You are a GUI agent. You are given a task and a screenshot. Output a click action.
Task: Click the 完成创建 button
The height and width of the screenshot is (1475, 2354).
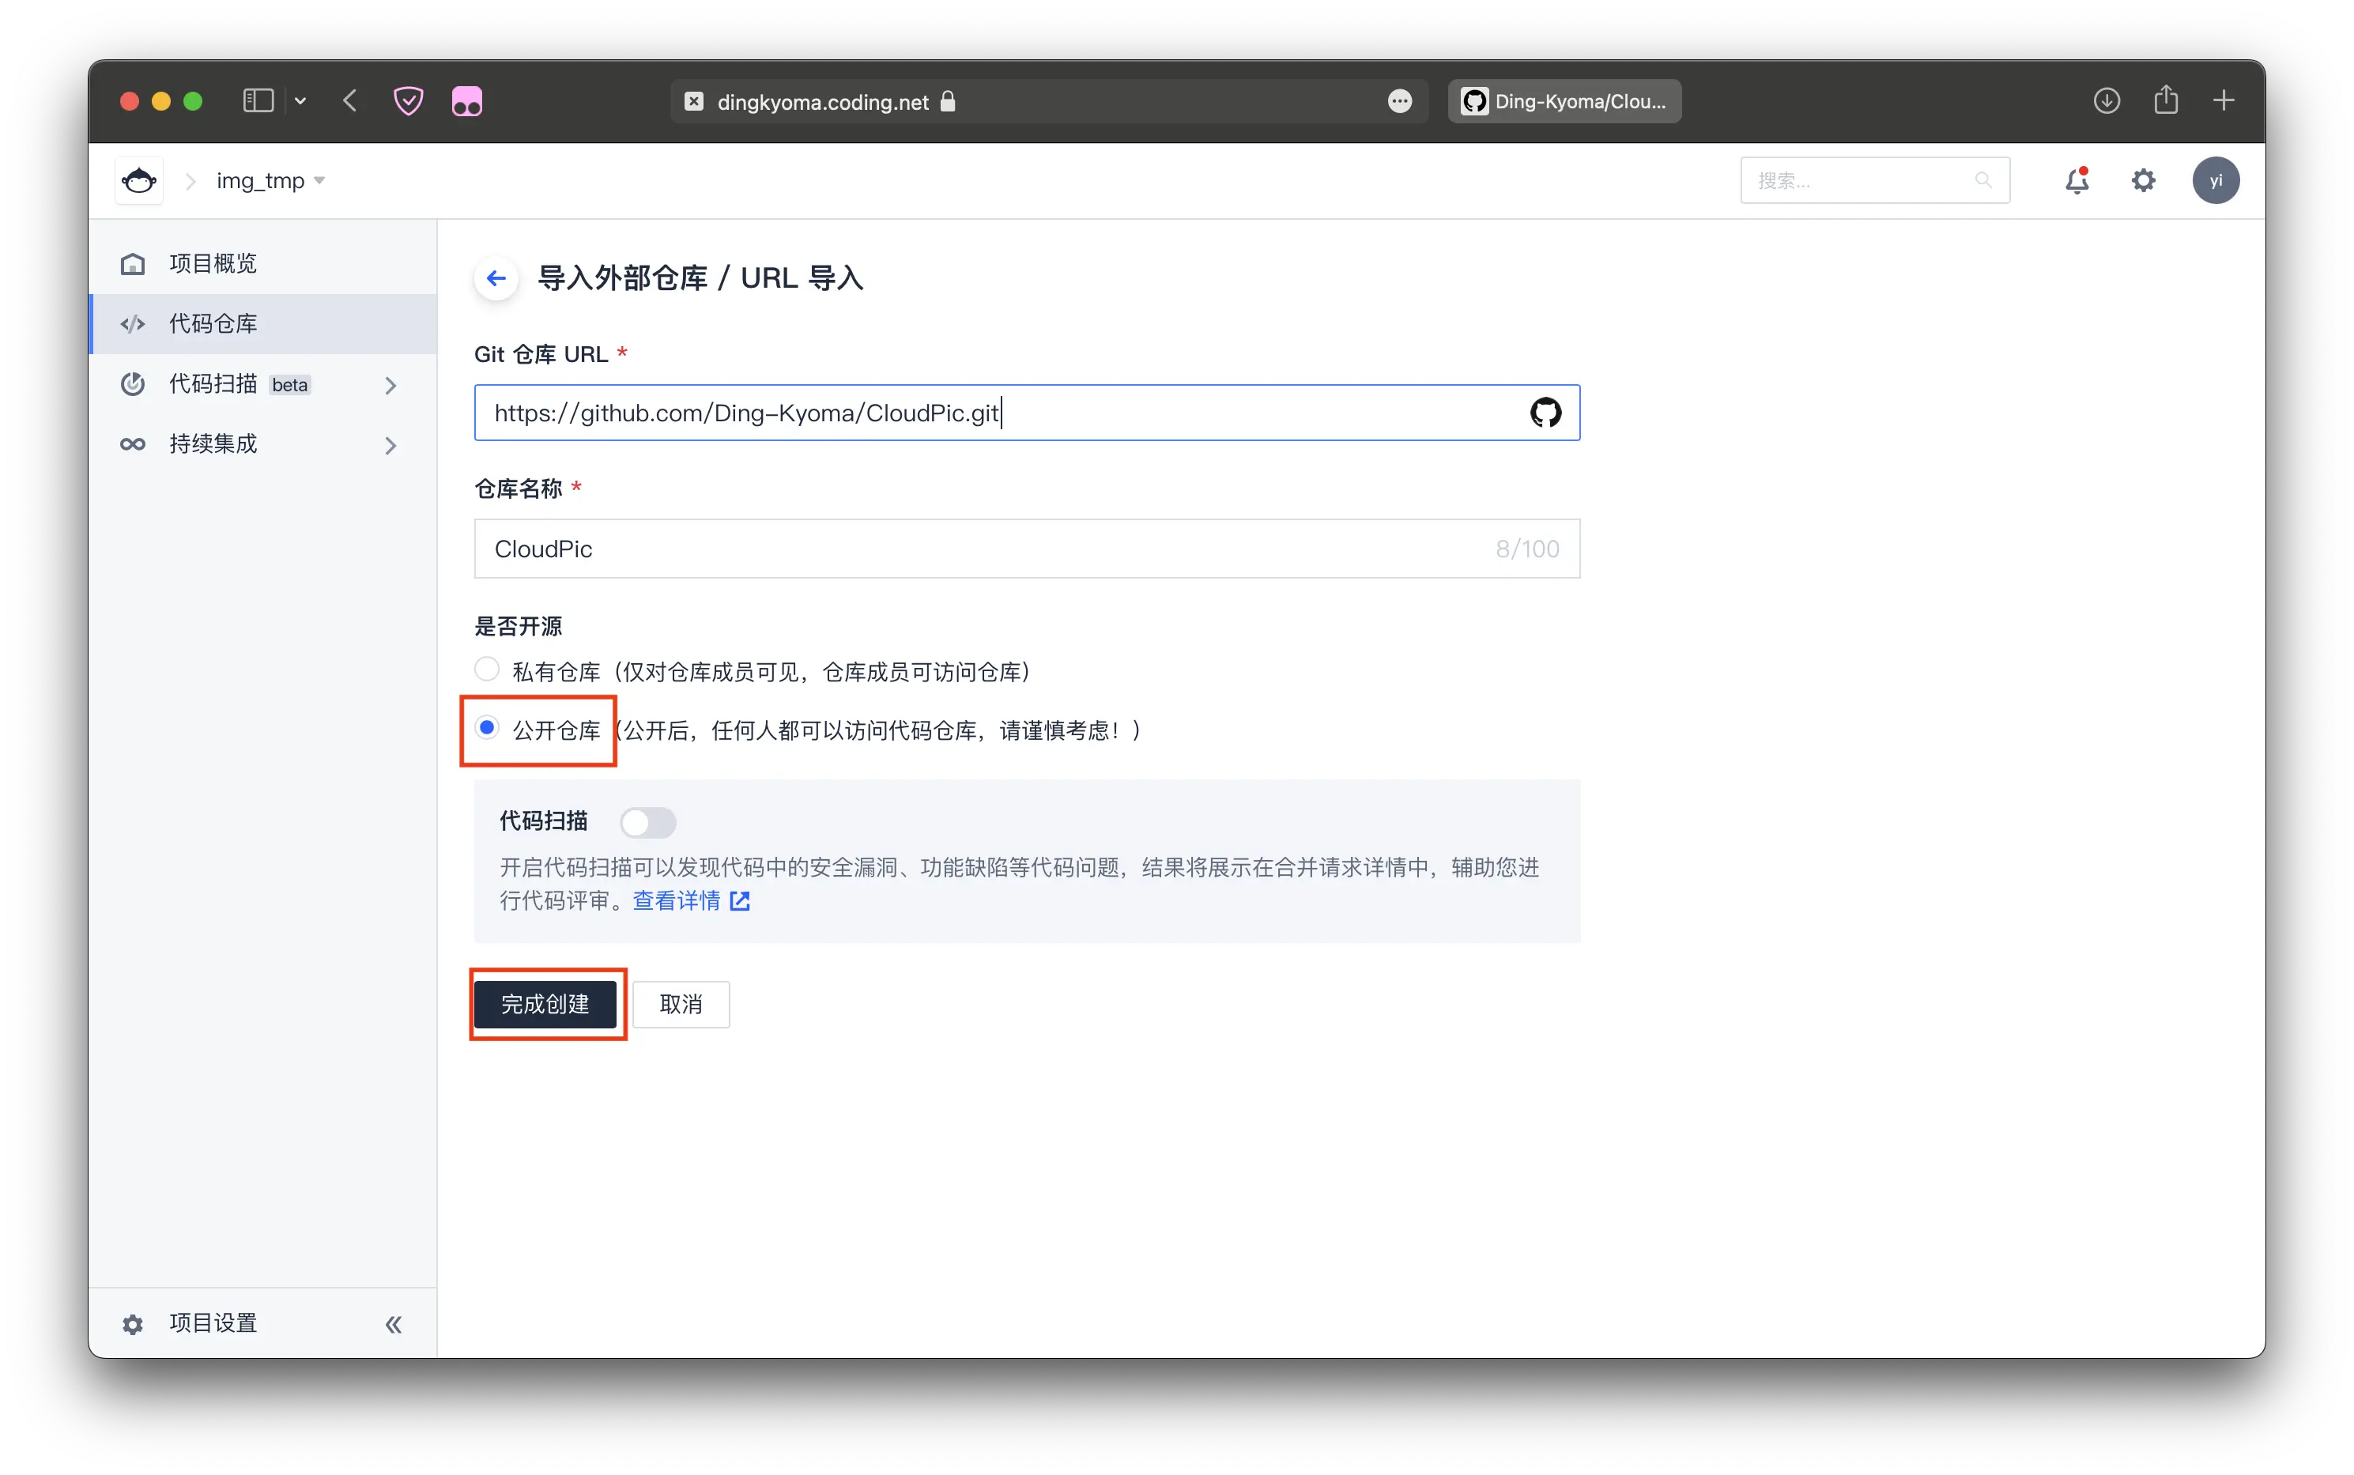point(545,1004)
